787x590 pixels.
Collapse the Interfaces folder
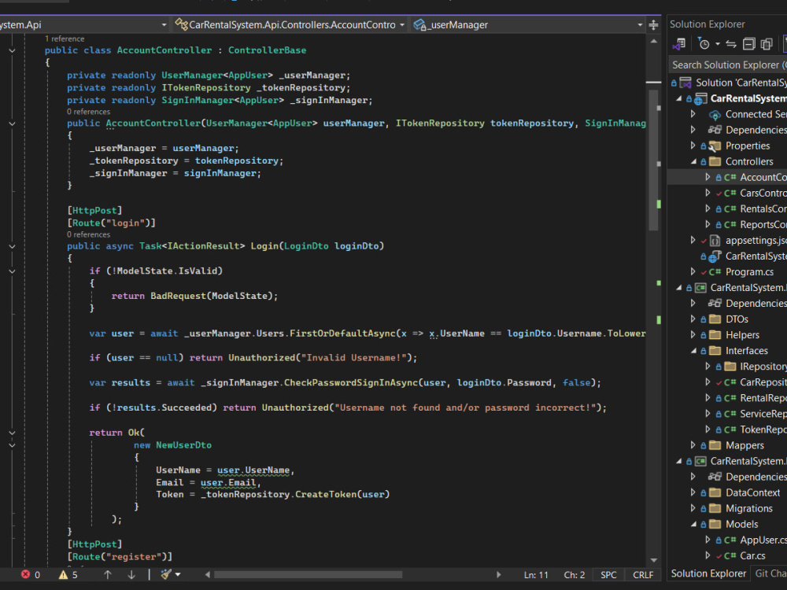click(x=693, y=351)
